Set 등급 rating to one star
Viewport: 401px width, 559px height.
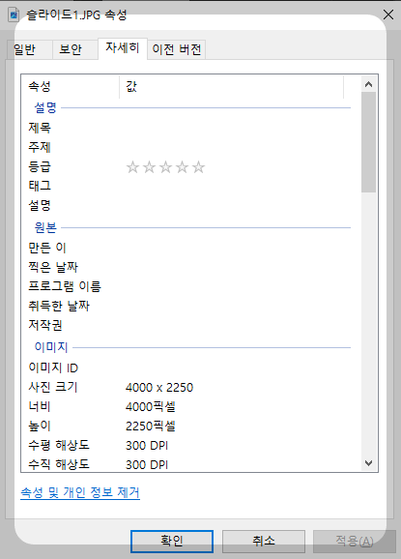tap(132, 167)
